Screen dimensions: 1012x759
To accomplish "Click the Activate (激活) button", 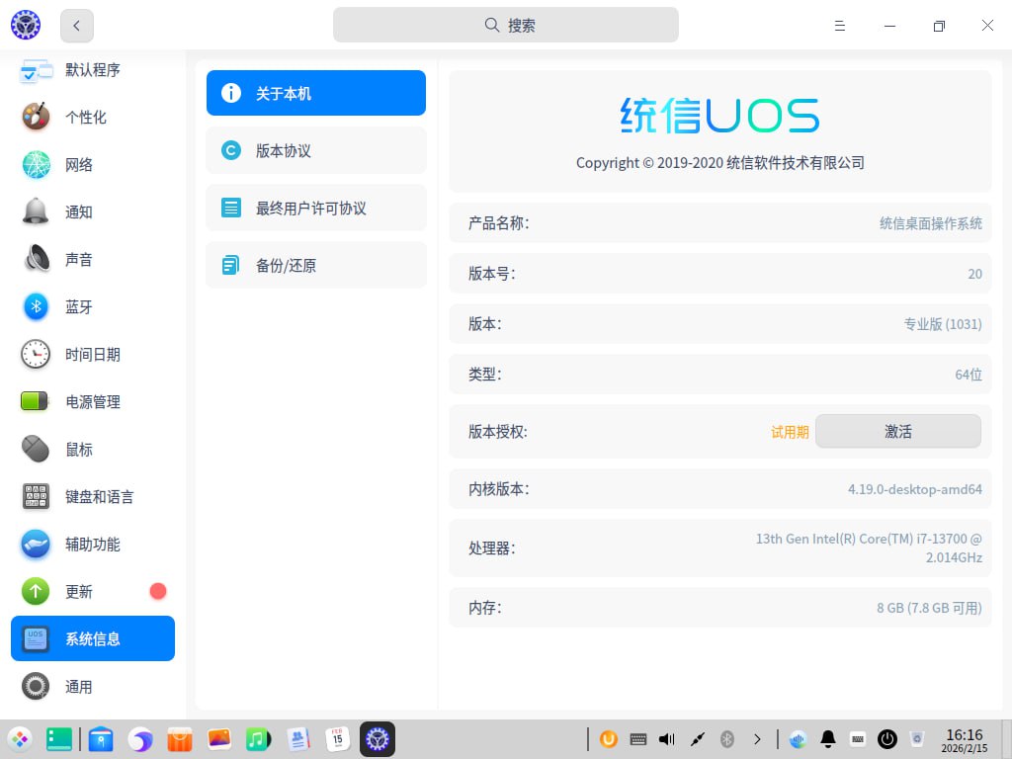I will click(897, 432).
